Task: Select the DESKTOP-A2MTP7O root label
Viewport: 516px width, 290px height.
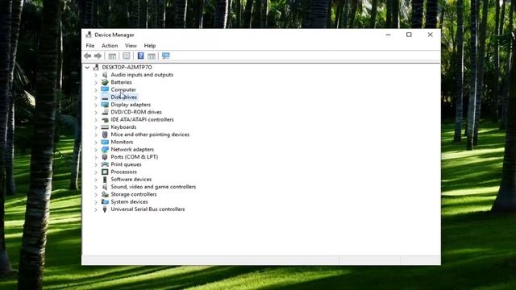Action: point(127,68)
